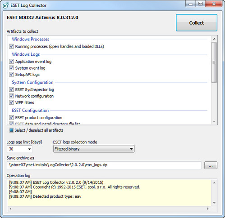Click the Collect button

[197, 23]
